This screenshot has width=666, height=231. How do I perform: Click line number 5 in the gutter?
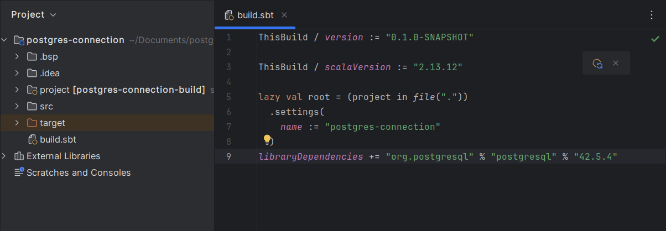click(229, 97)
